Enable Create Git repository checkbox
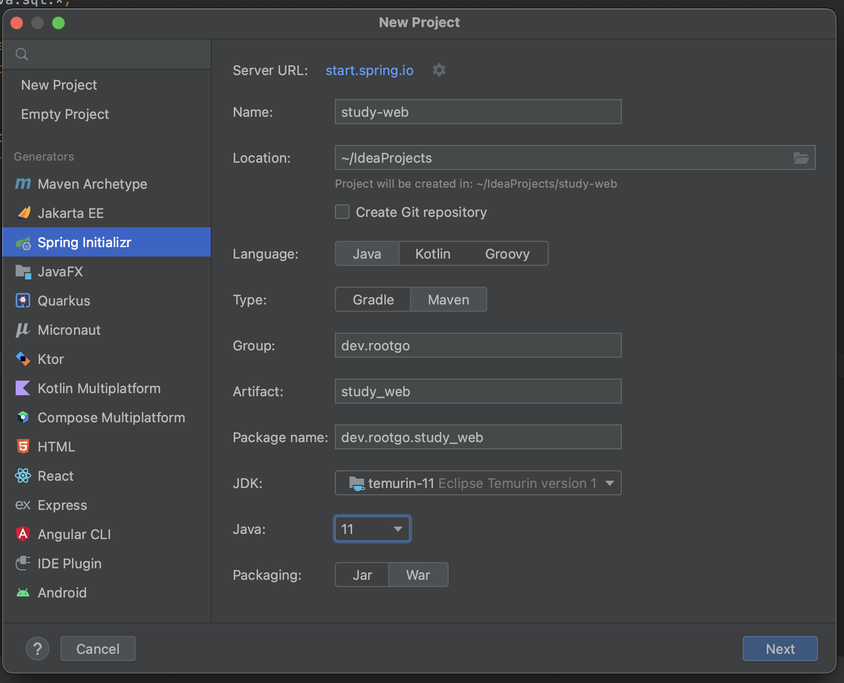Viewport: 844px width, 683px height. coord(342,212)
